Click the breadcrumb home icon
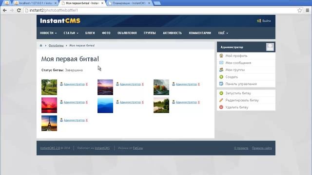Image resolution: width=312 pixels, height=175 pixels. coord(41,45)
